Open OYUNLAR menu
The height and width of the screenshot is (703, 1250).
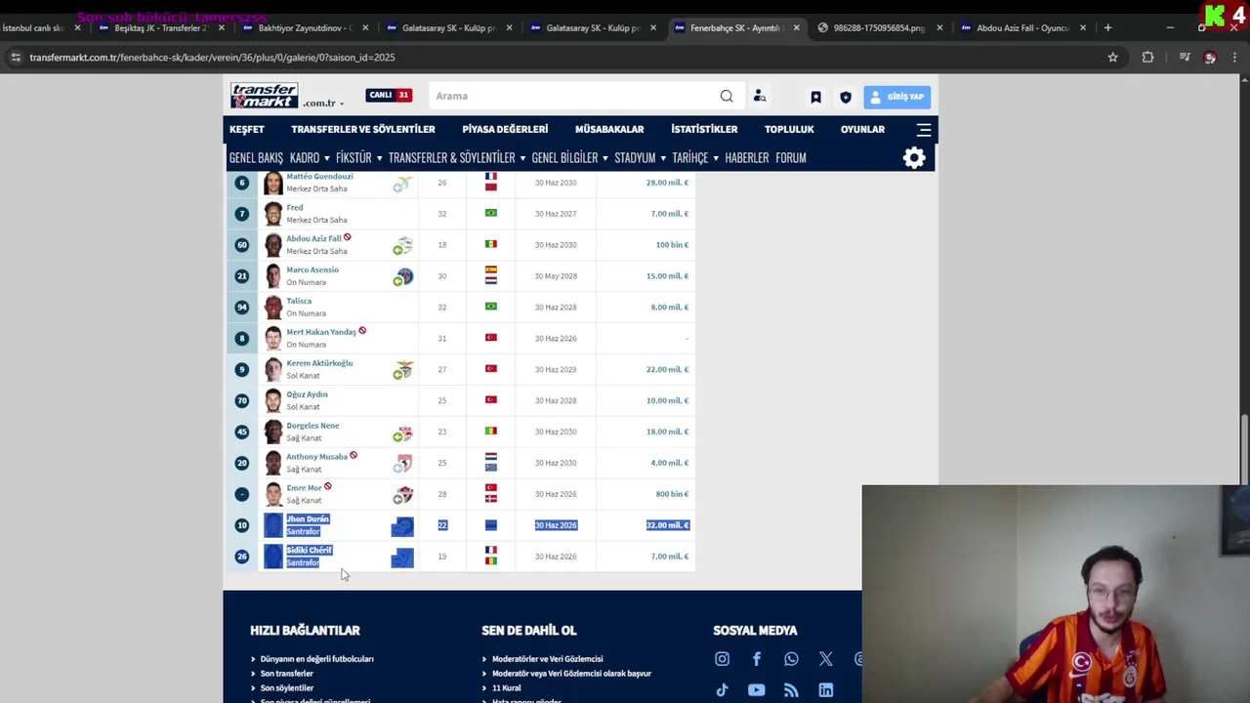pyautogui.click(x=862, y=129)
